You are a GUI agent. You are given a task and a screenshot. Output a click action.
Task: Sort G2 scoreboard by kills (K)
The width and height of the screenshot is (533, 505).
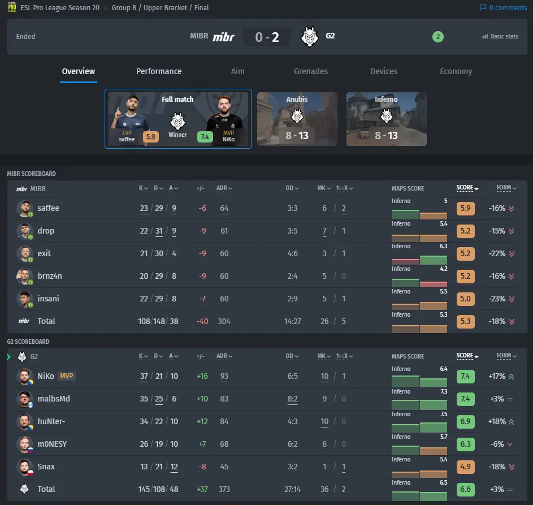click(144, 356)
